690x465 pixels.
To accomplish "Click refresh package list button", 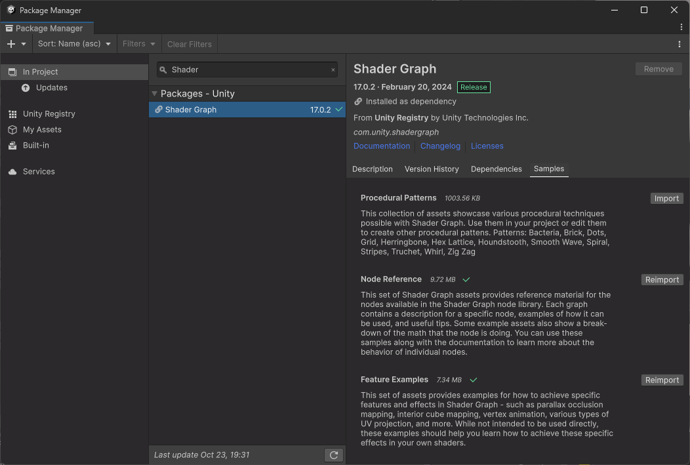I will (334, 455).
